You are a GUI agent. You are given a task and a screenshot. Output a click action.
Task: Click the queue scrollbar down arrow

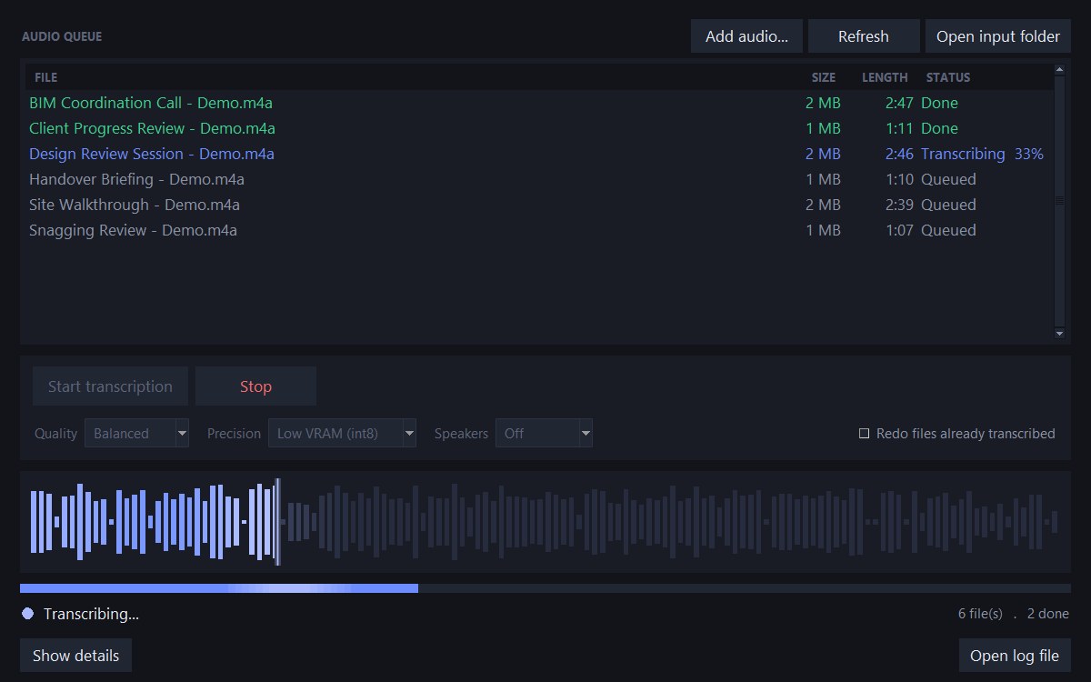point(1059,334)
